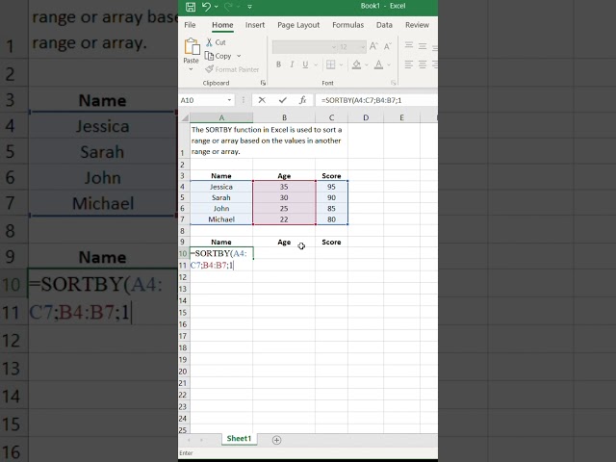Click the Select All corner triangle
Image resolution: width=616 pixels, height=462 pixels.
click(x=184, y=117)
